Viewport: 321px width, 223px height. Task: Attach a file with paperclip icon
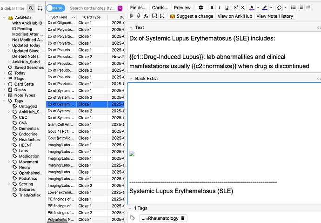132,16
